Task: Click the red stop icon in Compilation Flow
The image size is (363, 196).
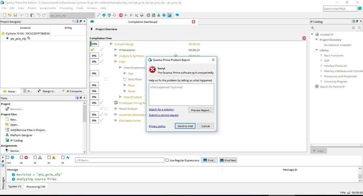Action: tap(304, 38)
